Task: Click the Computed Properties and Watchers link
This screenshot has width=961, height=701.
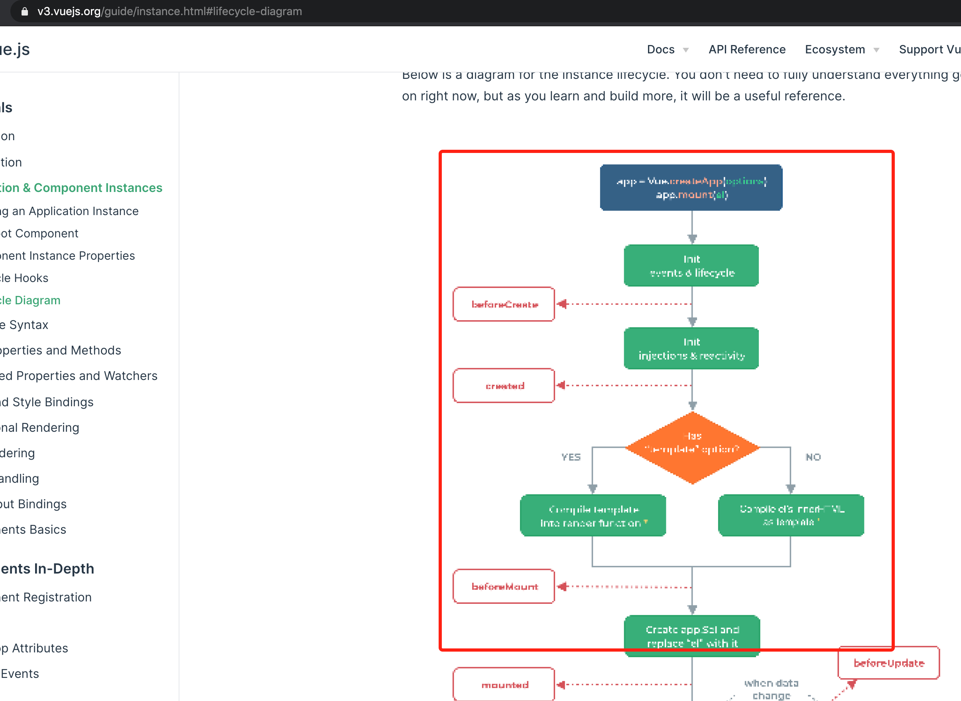Action: coord(79,376)
